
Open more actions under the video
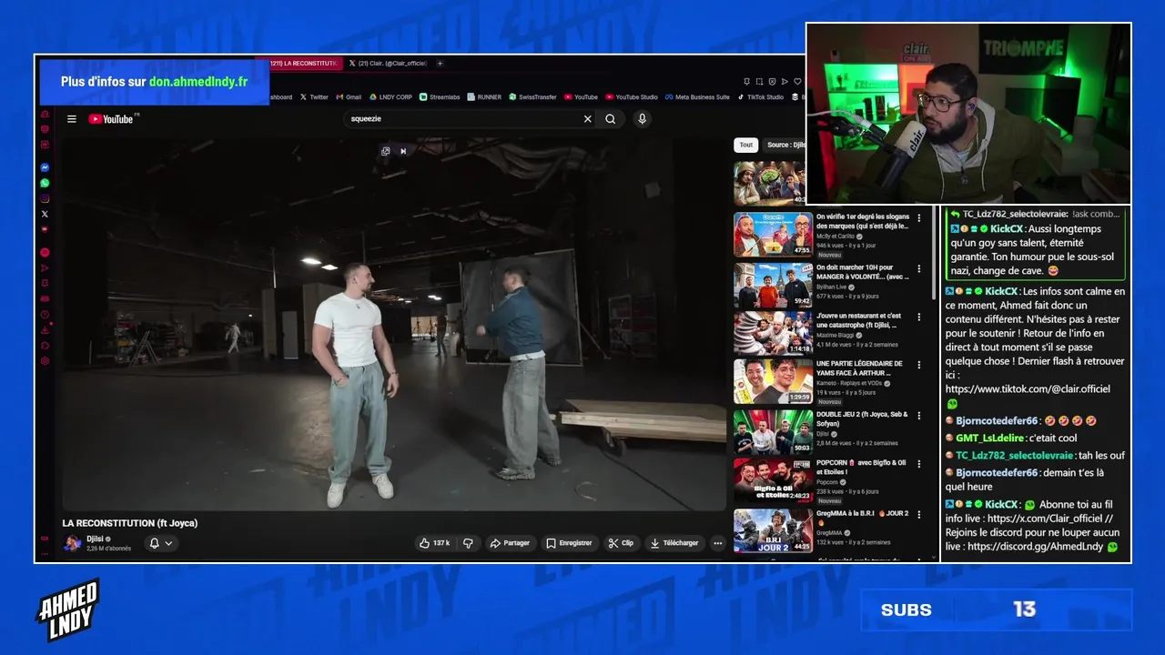(x=717, y=543)
